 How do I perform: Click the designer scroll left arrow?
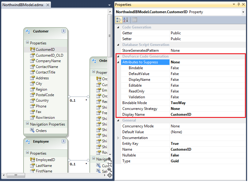tap(4, 175)
